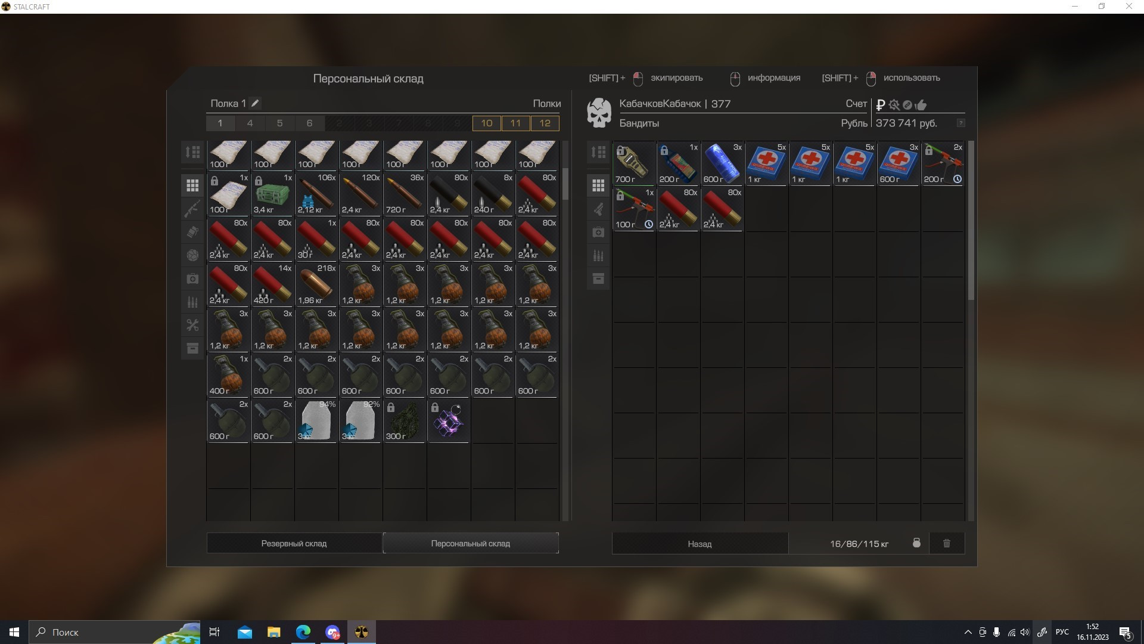The image size is (1144, 644).
Task: Show all items in warehouse grid filter
Action: pos(192,185)
